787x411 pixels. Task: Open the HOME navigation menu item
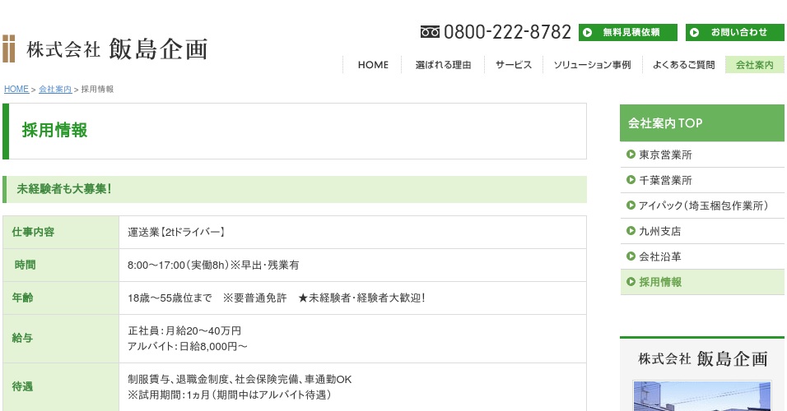tap(373, 65)
